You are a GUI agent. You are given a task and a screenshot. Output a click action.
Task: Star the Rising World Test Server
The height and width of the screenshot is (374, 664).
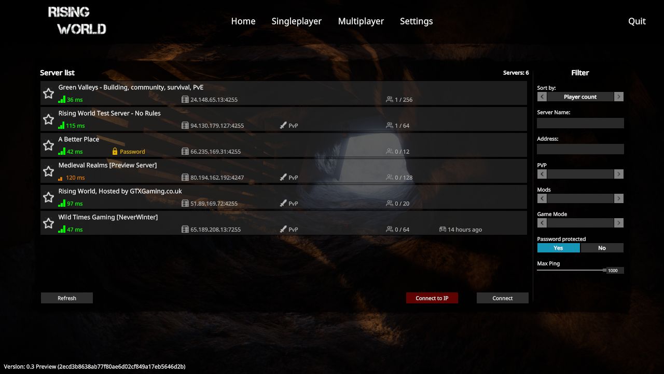click(48, 119)
